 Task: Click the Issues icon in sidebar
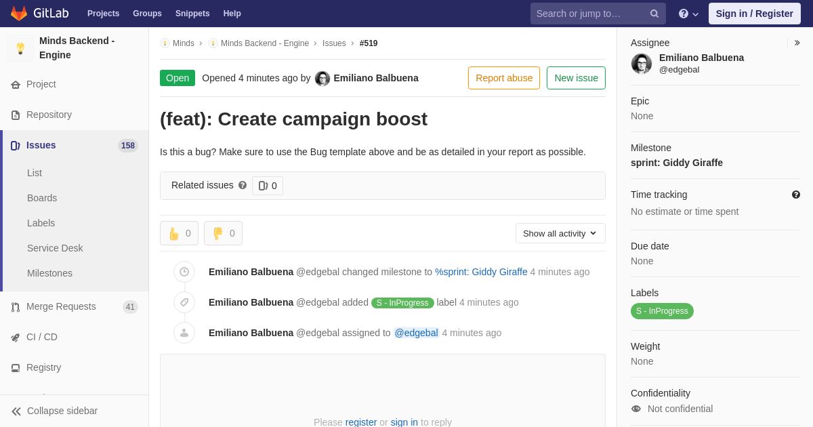point(16,146)
